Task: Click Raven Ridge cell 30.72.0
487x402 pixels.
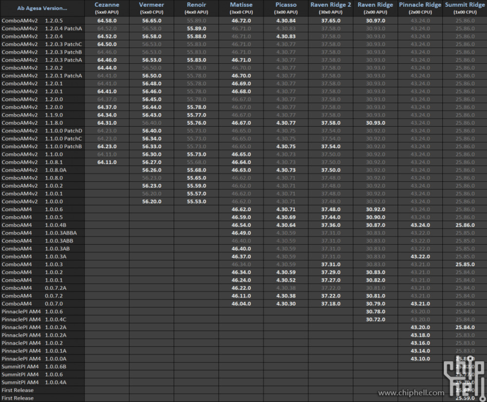Action: click(375, 319)
